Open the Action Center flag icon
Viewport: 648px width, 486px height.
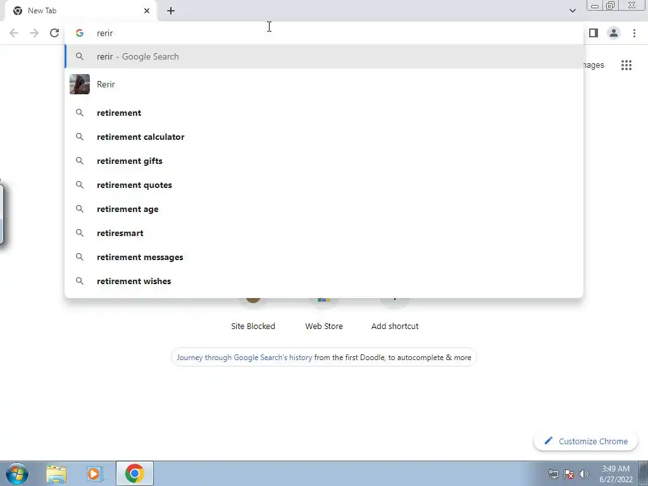569,474
